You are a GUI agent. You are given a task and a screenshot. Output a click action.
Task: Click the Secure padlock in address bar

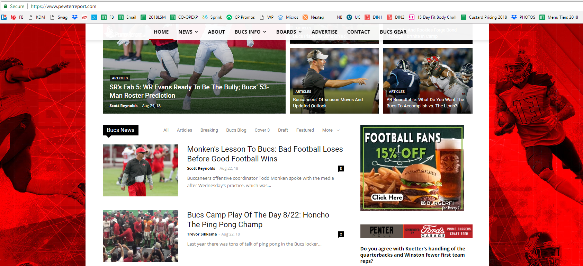5,6
